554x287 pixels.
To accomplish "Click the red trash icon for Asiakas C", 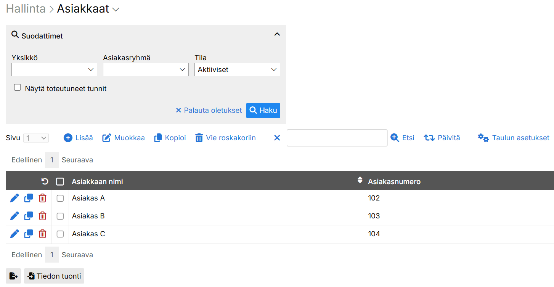I will pyautogui.click(x=43, y=234).
